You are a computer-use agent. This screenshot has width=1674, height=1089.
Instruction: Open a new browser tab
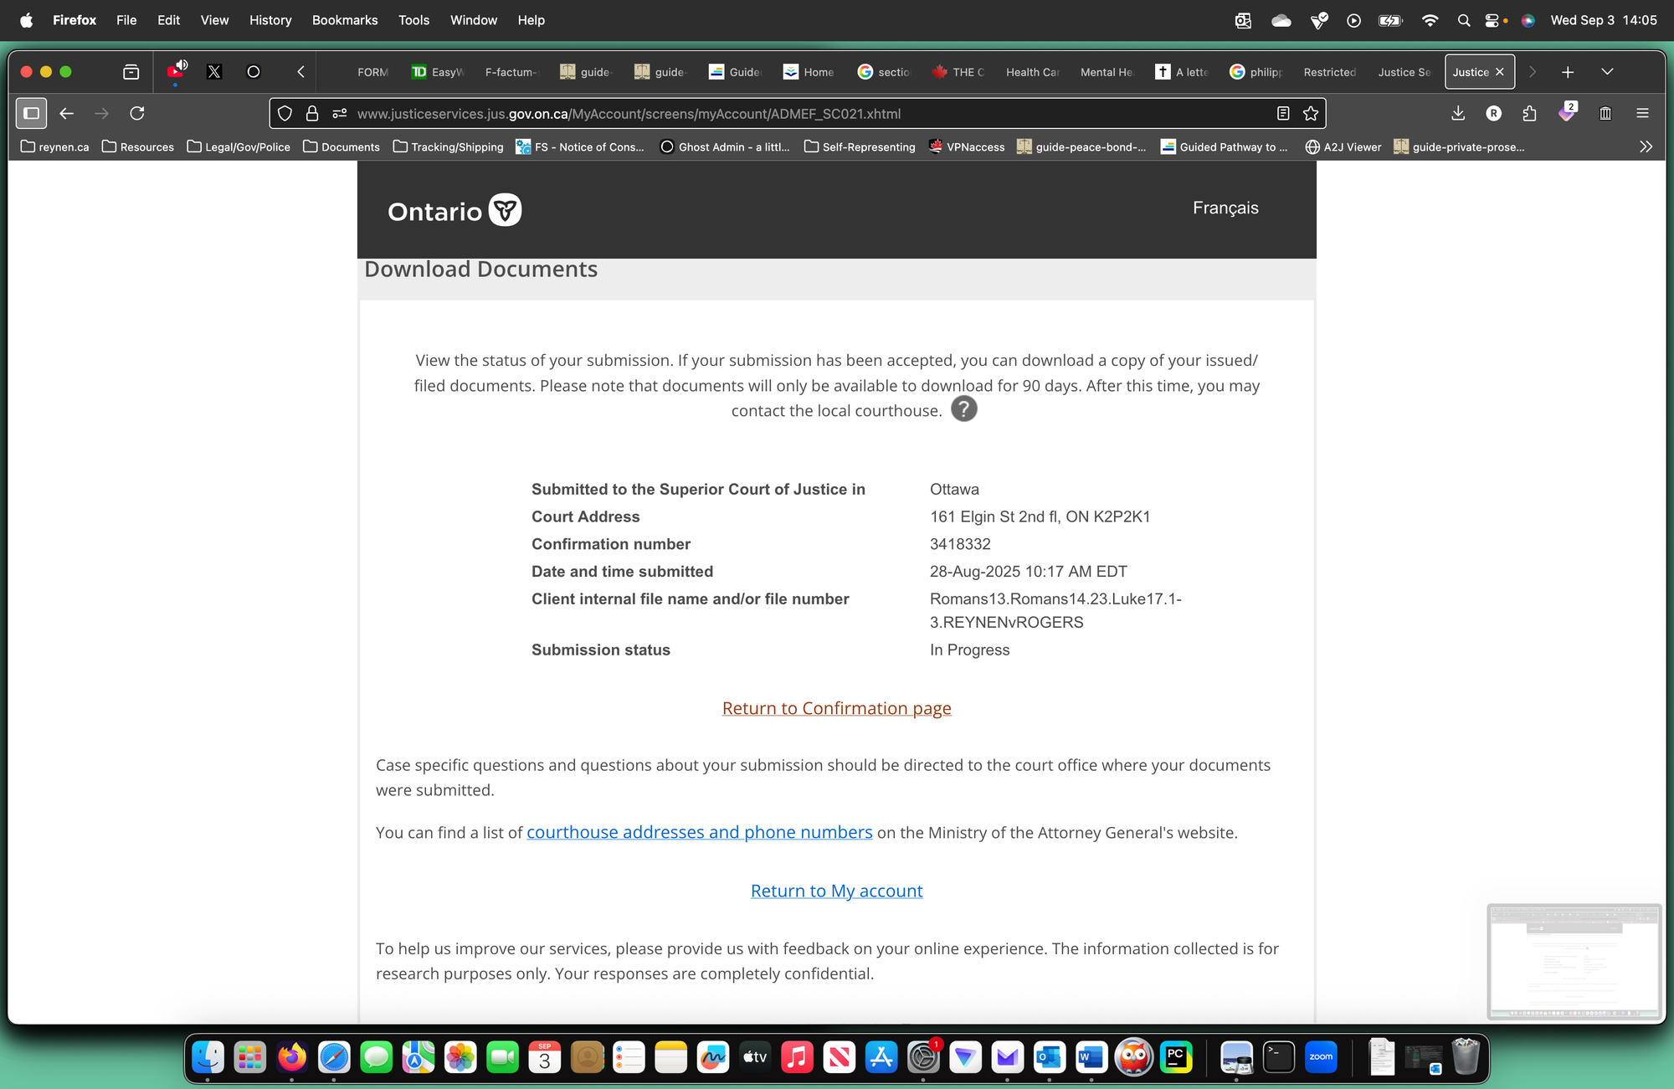[x=1568, y=72]
